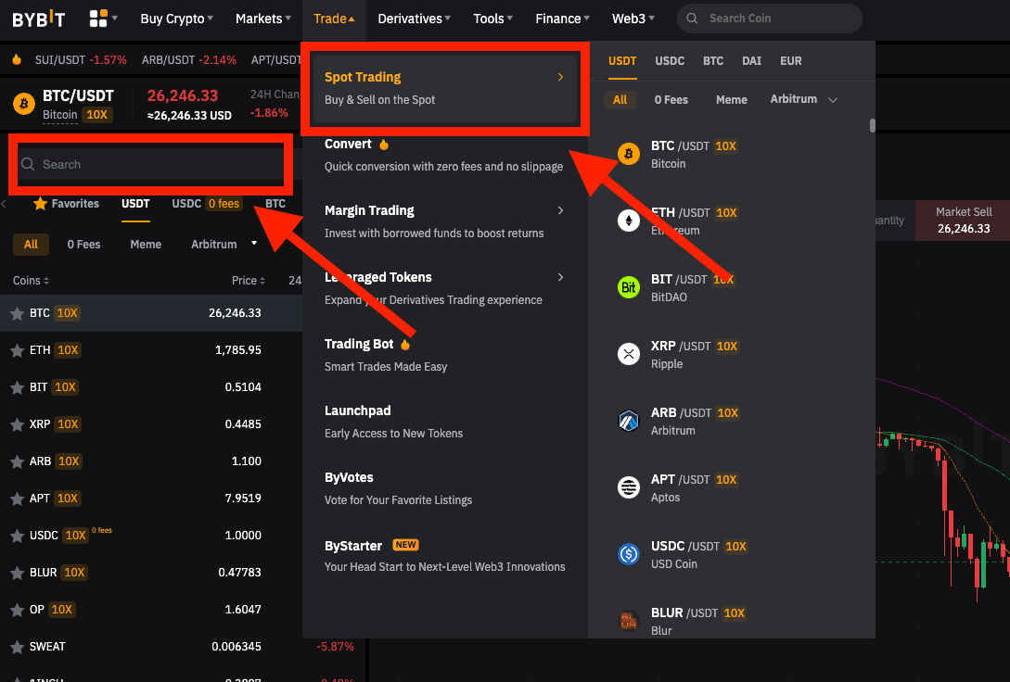Click the Bitcoin icon beside BTC/USDT header

[x=24, y=104]
